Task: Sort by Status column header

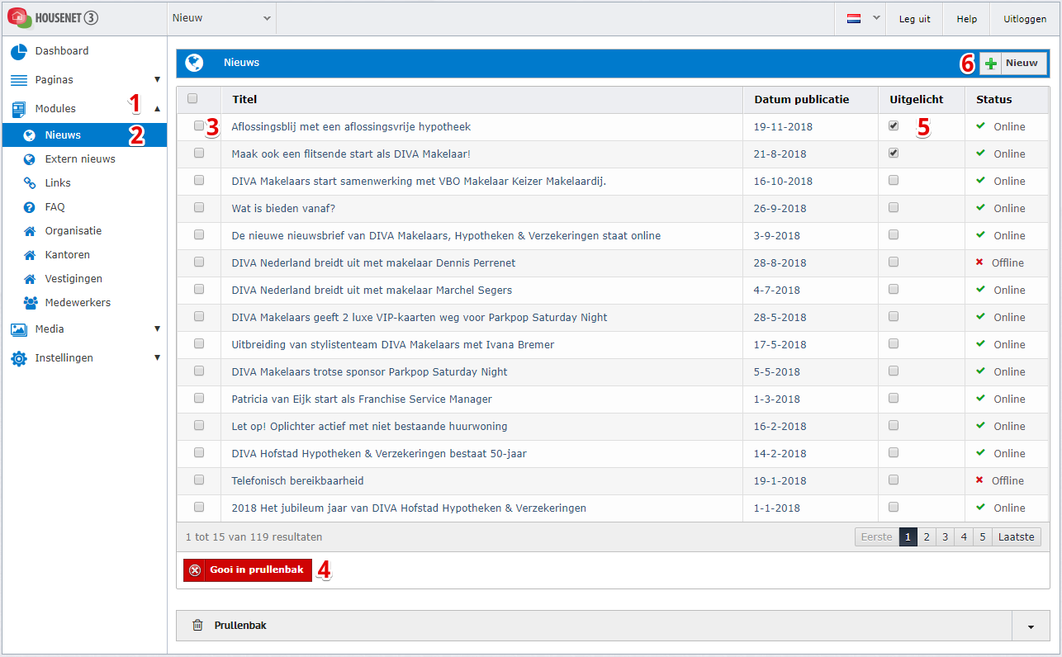Action: pyautogui.click(x=993, y=100)
